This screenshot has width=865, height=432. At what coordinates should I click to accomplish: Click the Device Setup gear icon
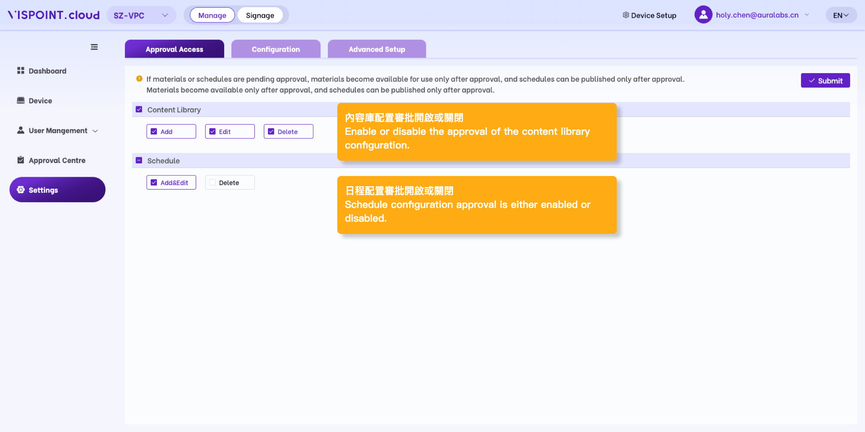tap(626, 15)
